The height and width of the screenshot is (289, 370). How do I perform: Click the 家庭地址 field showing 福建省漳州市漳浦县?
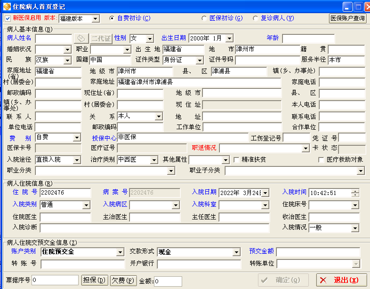tap(199, 82)
